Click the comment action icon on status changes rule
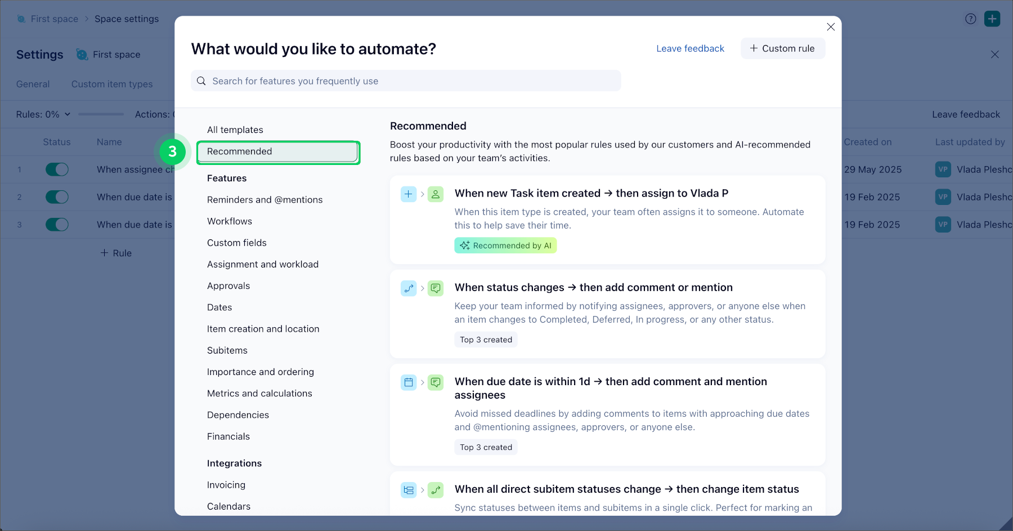 point(436,288)
